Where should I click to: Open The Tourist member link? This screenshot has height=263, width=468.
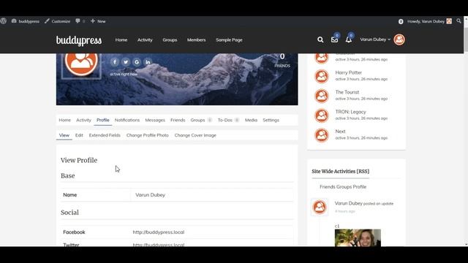coord(347,92)
